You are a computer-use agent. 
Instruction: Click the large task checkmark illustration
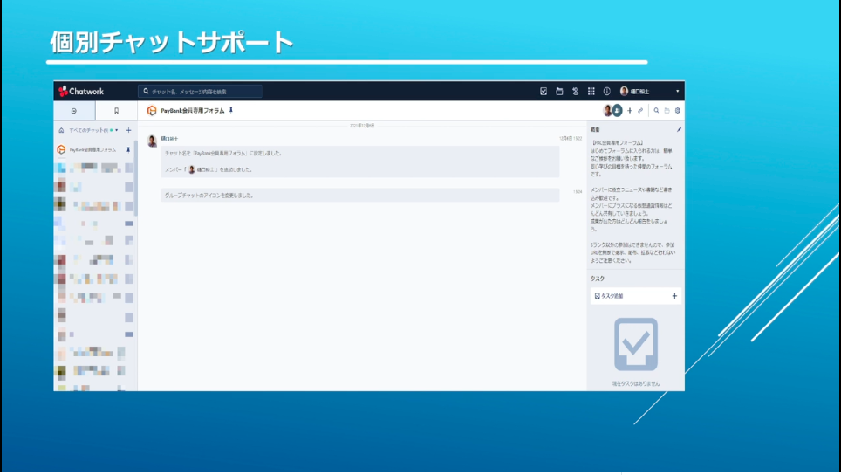[636, 344]
